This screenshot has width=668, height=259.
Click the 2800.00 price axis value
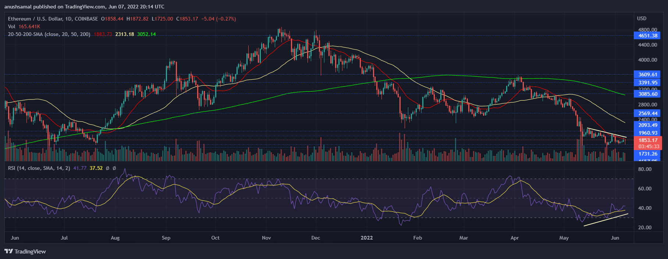click(647, 105)
